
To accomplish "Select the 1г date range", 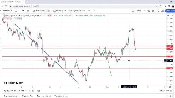I will tap(26, 91).
